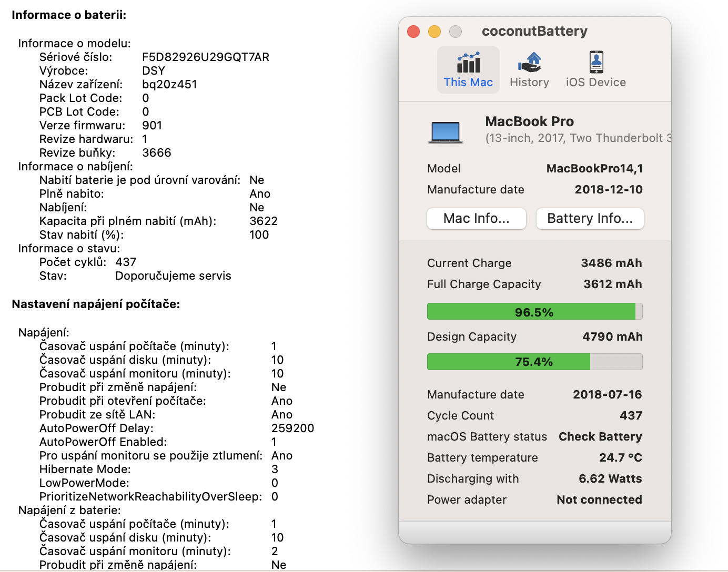Image resolution: width=728 pixels, height=572 pixels.
Task: Click the LowPowerMode label
Action: 84,483
